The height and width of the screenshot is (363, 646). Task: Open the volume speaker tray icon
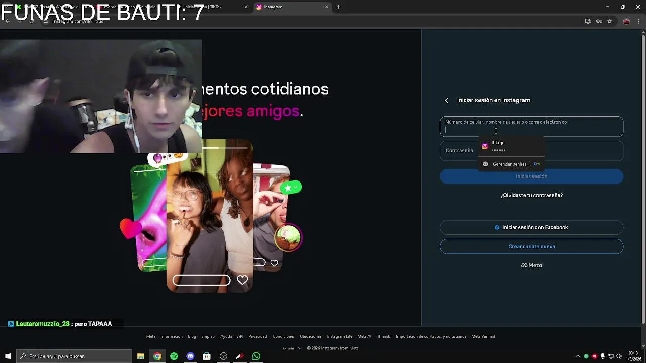pyautogui.click(x=619, y=356)
